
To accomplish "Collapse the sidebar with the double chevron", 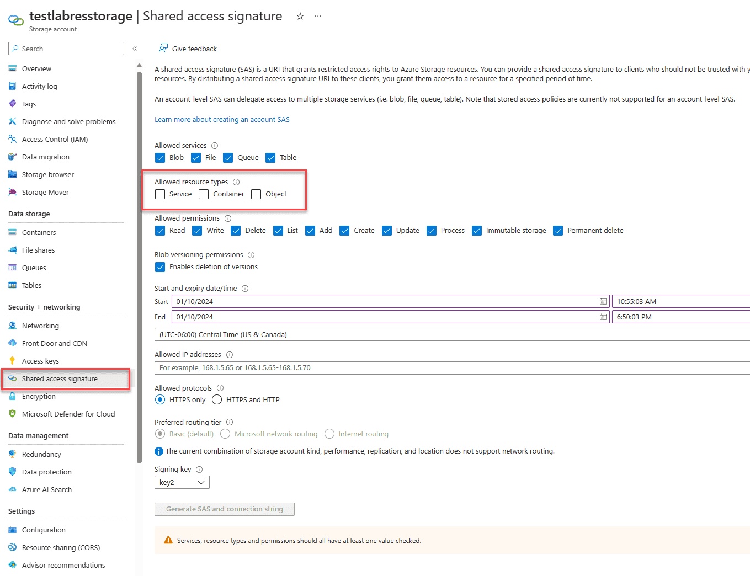I will 135,49.
